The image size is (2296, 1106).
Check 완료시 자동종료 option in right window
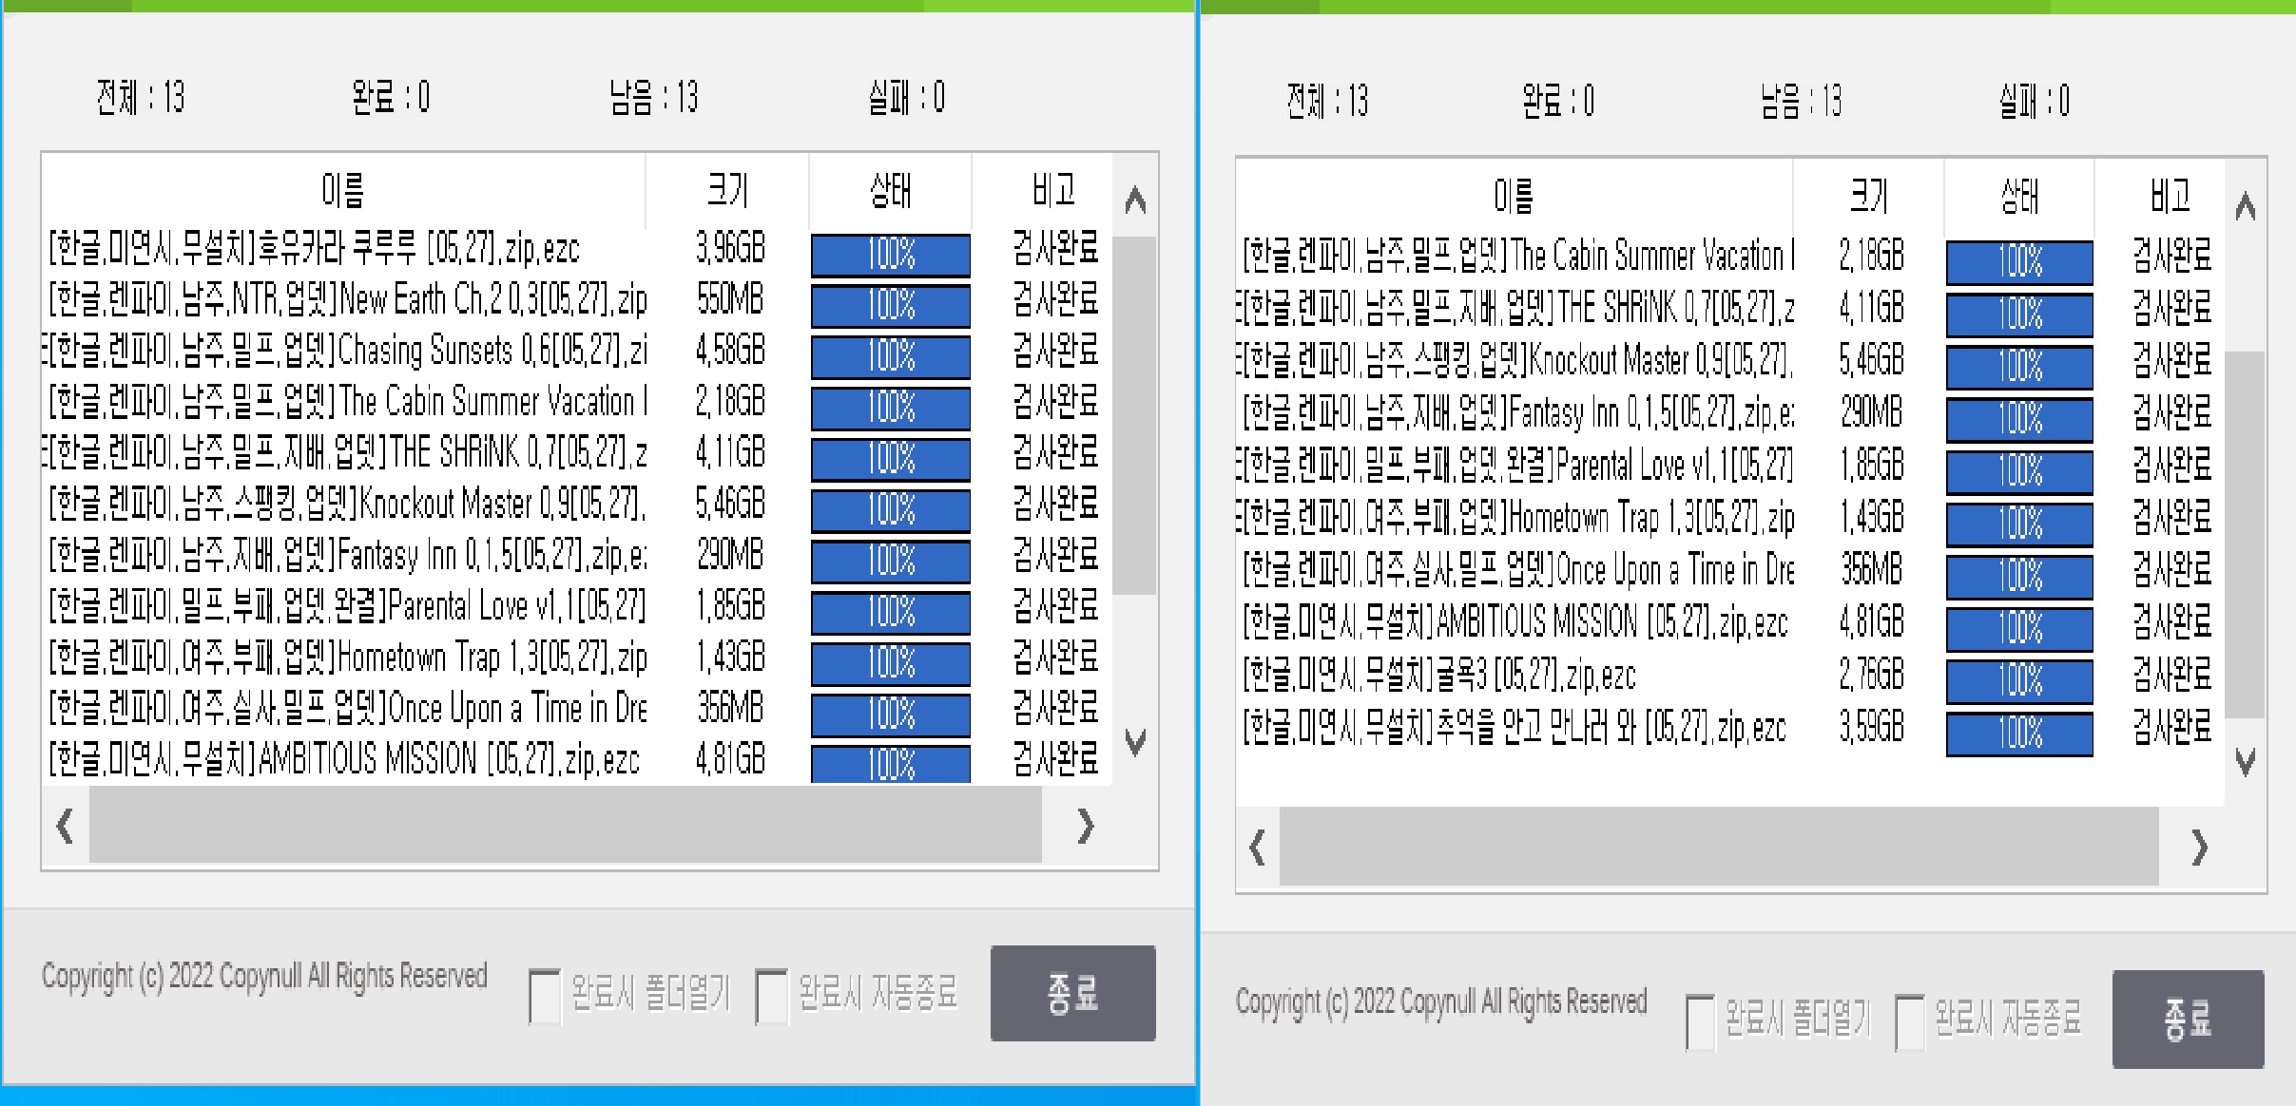pyautogui.click(x=1909, y=1021)
